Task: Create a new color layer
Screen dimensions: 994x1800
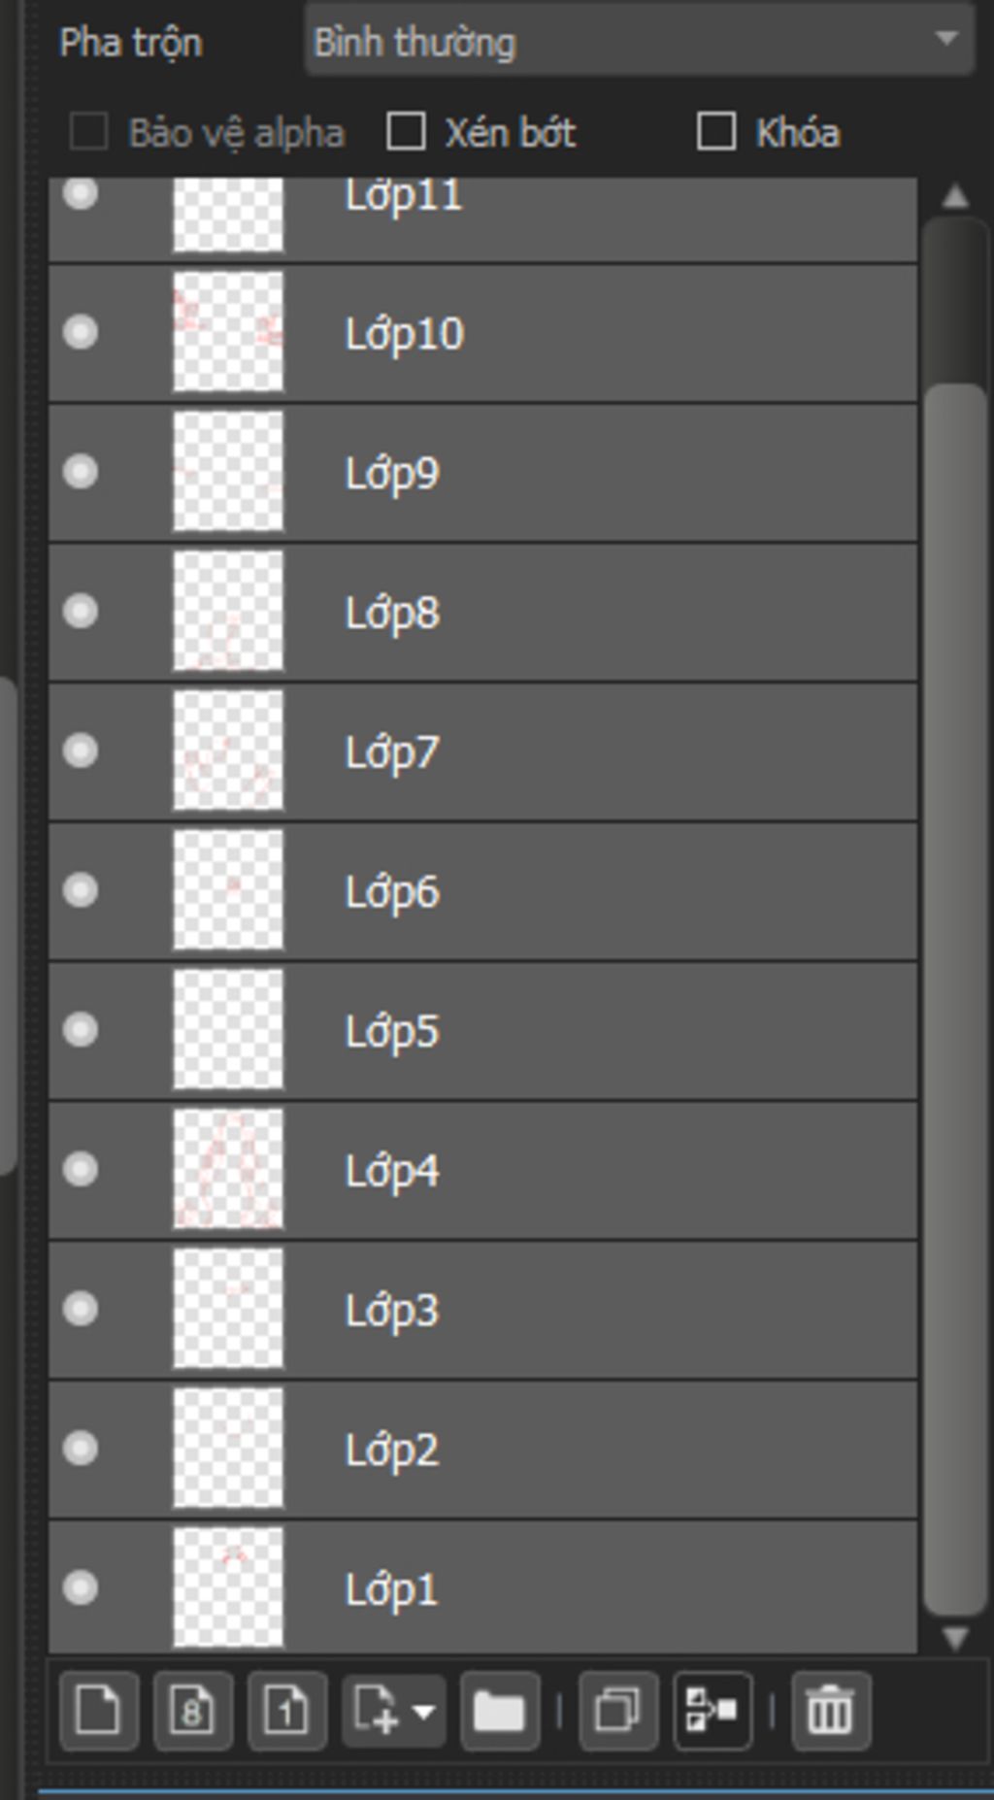Action: 98,1711
